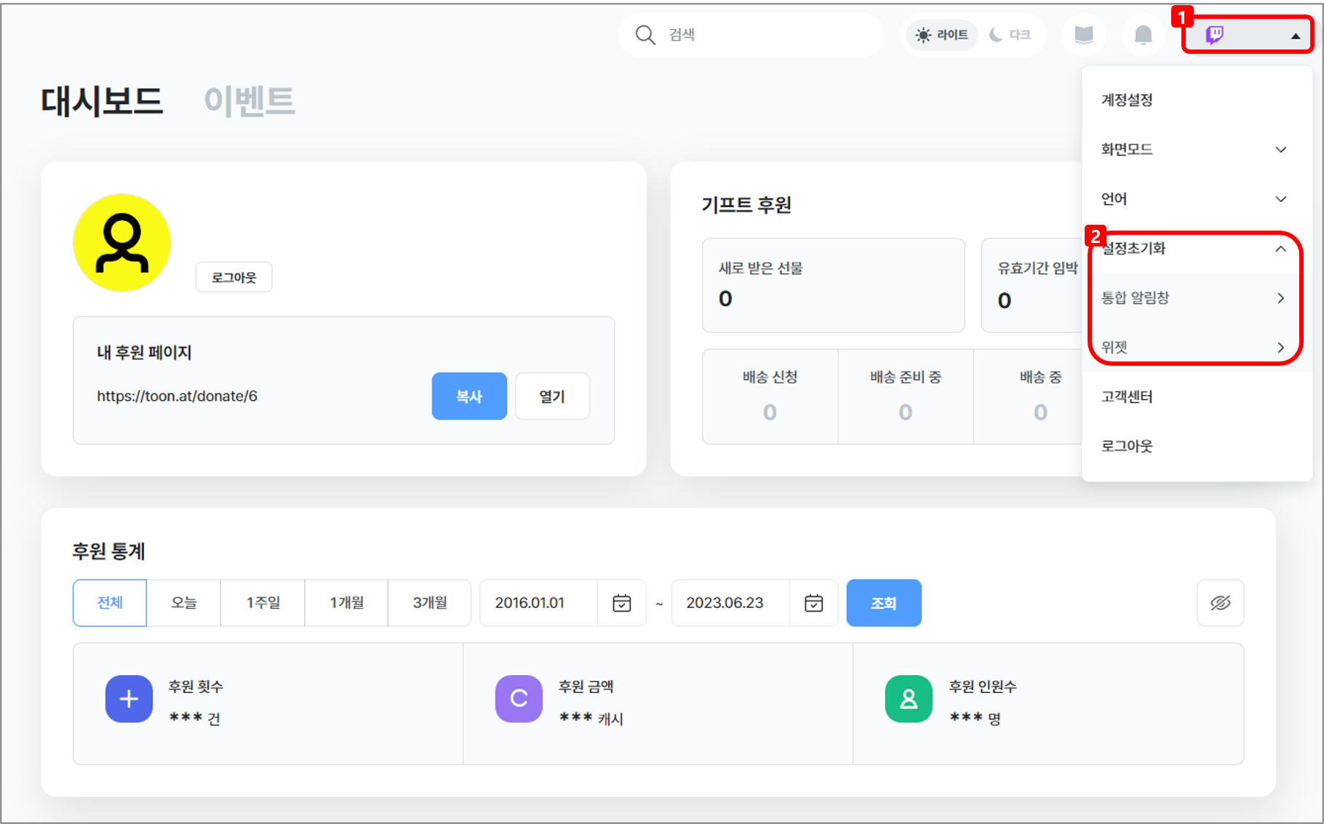Screen dimensions: 1324x824
Task: Click the blue donation count plus icon
Action: coord(129,699)
